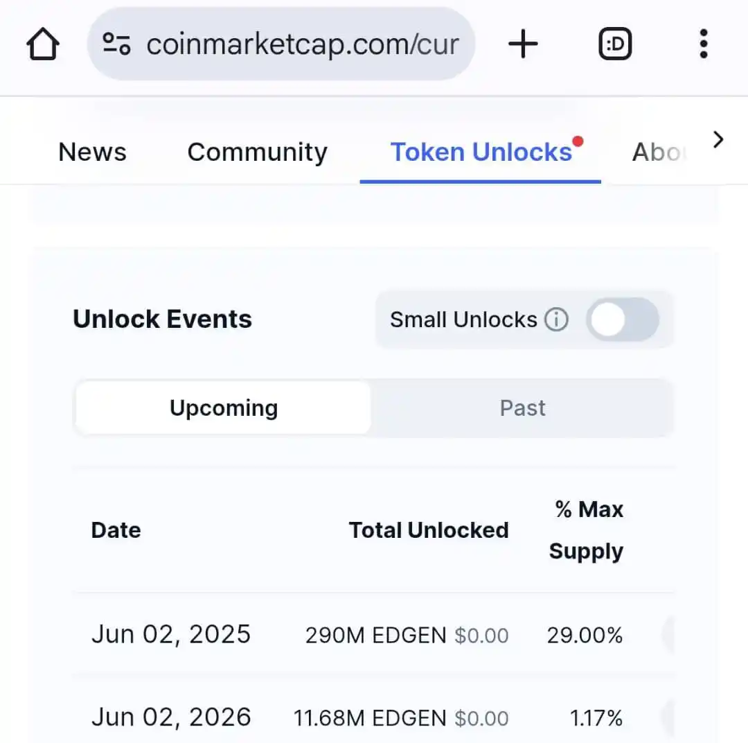
Task: Open the tab switcher
Action: tap(614, 43)
